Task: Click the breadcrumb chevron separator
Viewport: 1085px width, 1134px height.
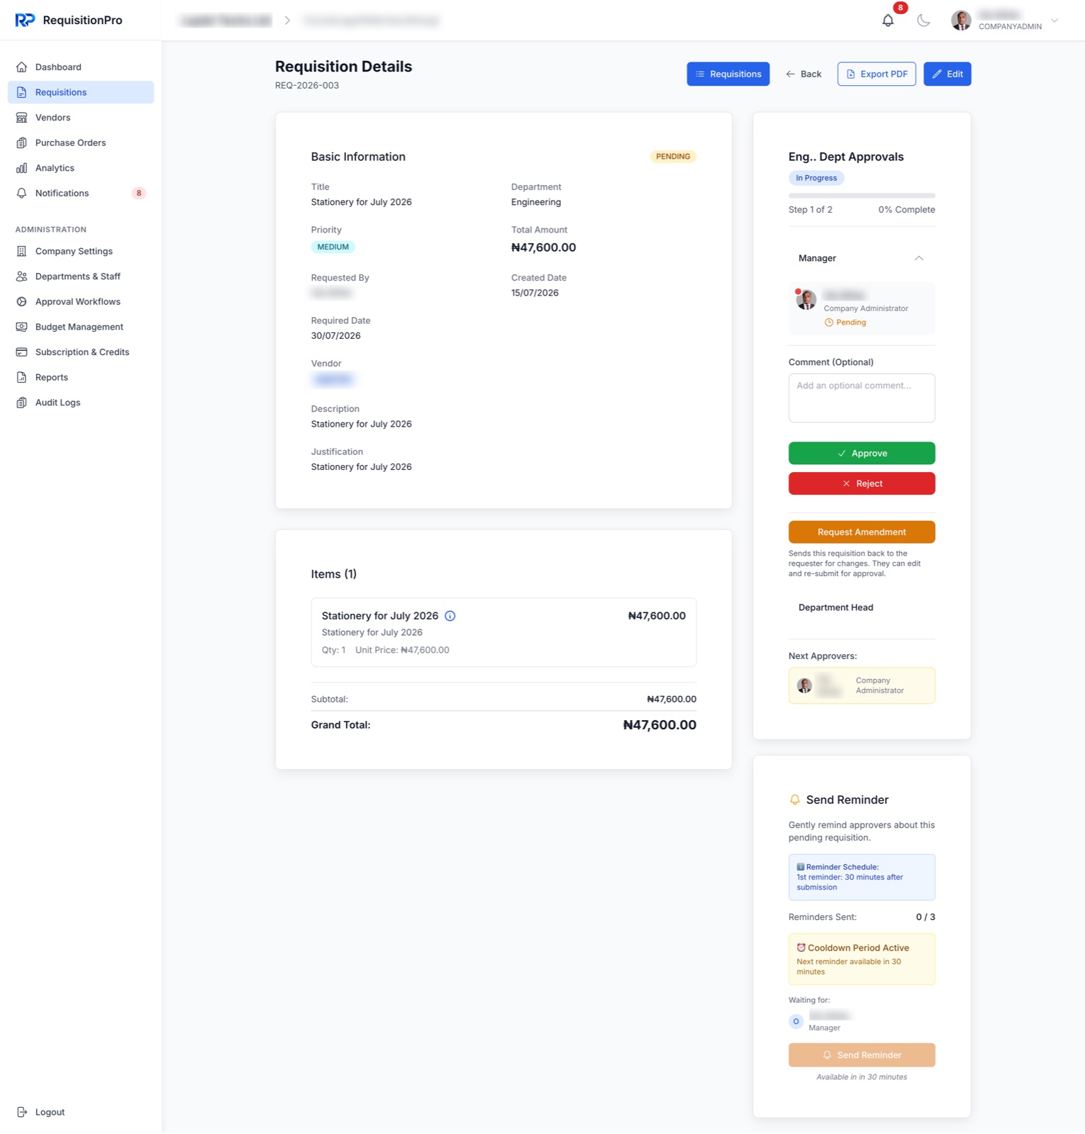Action: tap(287, 21)
